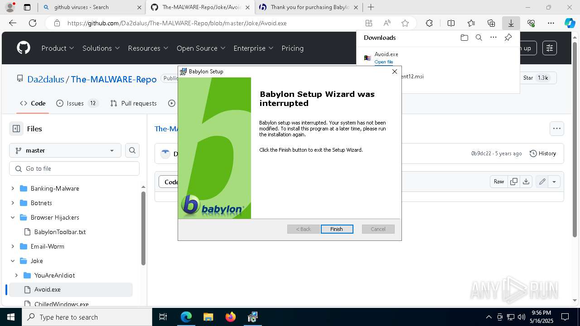
Task: Open Downloads more options ellipsis
Action: click(x=493, y=38)
